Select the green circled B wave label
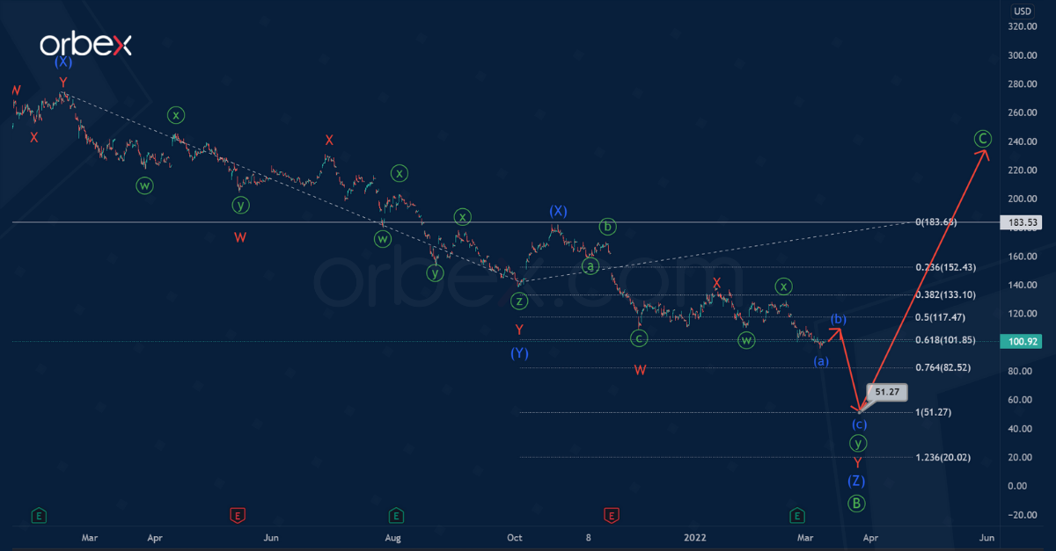Viewport: 1056px width, 551px height. pos(855,504)
